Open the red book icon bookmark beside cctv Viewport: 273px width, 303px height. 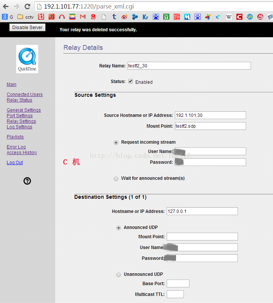tap(41, 17)
